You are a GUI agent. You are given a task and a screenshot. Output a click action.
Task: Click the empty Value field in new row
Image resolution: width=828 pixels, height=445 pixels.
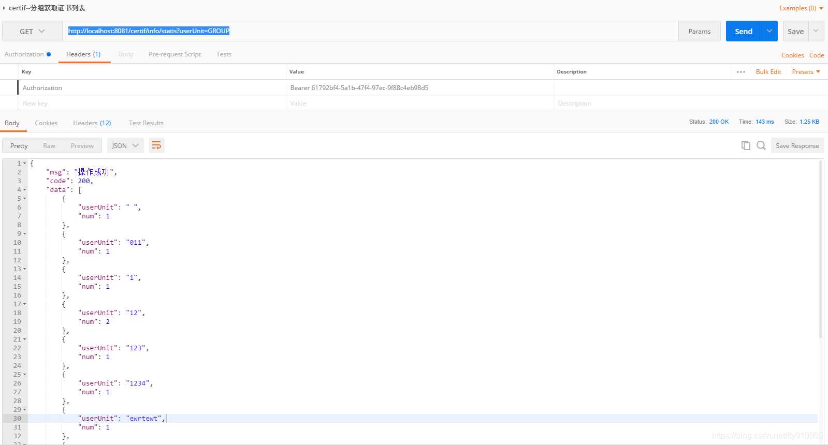tap(420, 103)
